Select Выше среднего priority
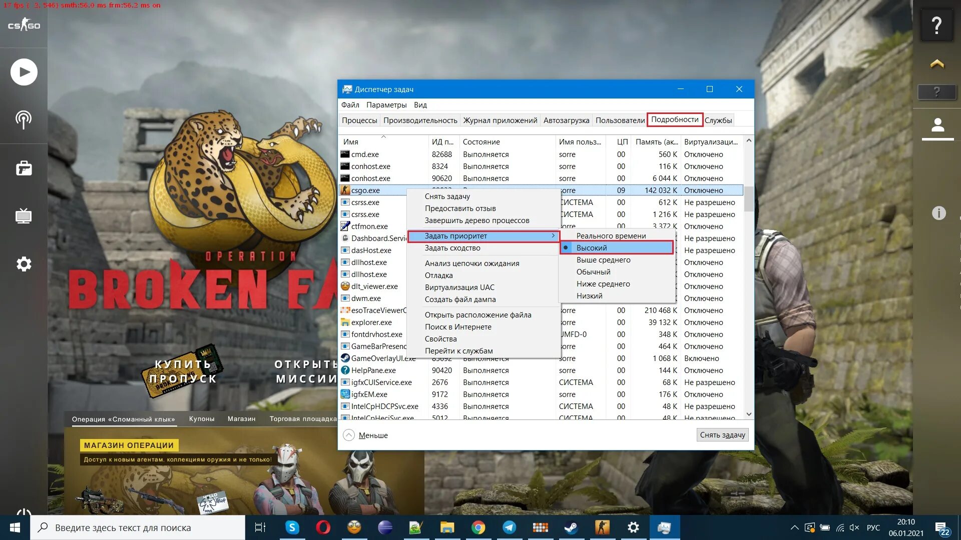 pyautogui.click(x=618, y=259)
